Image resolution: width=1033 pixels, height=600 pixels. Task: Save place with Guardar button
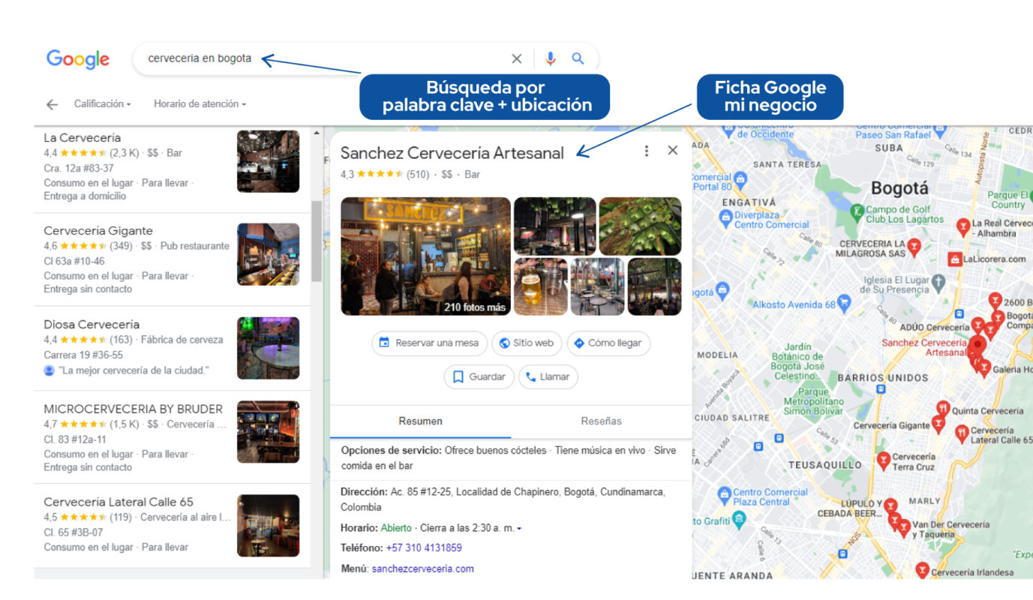479,376
